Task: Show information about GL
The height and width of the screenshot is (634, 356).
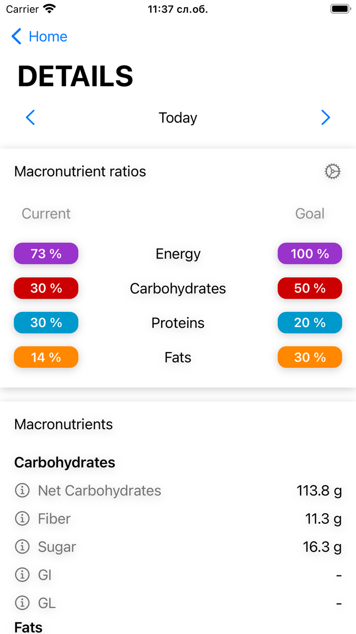Action: [x=22, y=602]
